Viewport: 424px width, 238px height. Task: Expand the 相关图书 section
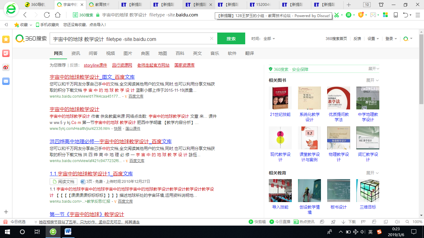click(372, 80)
